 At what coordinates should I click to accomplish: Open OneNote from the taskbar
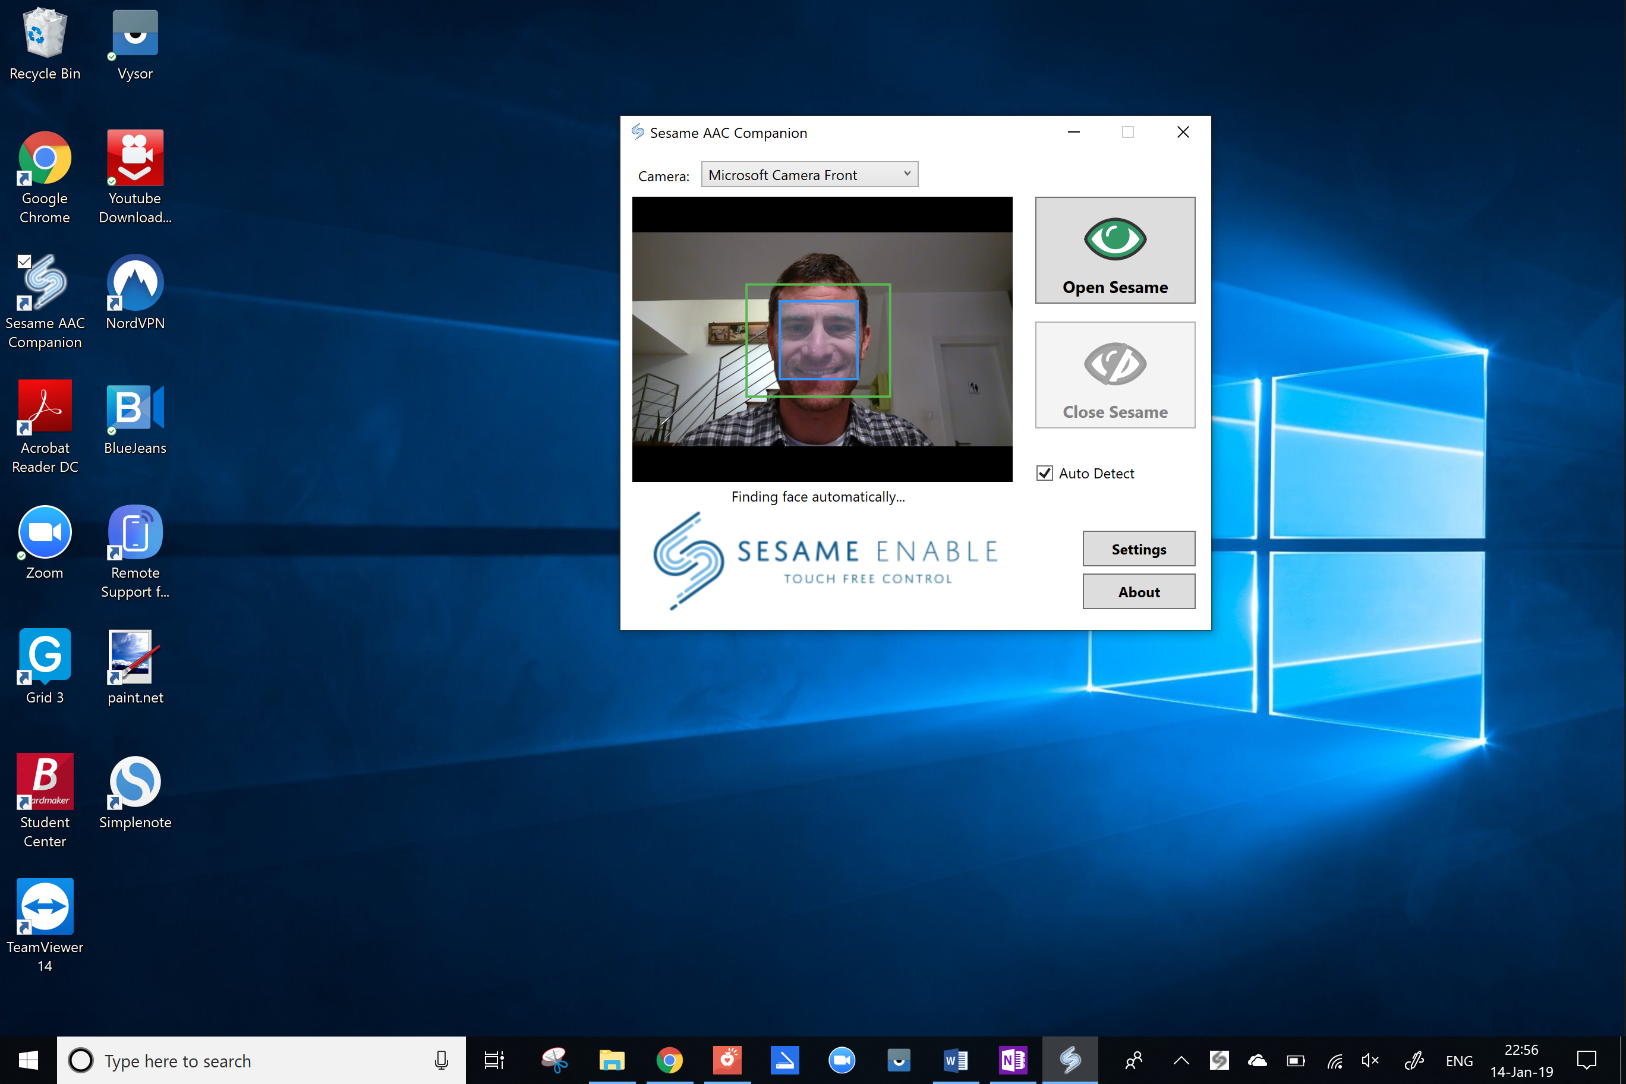tap(1013, 1060)
